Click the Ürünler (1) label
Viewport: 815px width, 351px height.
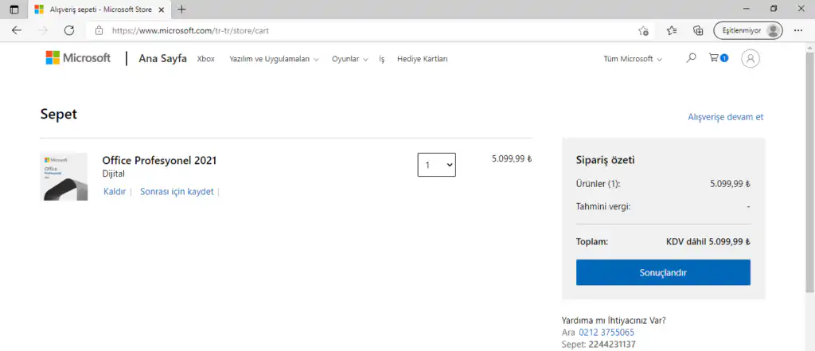click(598, 184)
